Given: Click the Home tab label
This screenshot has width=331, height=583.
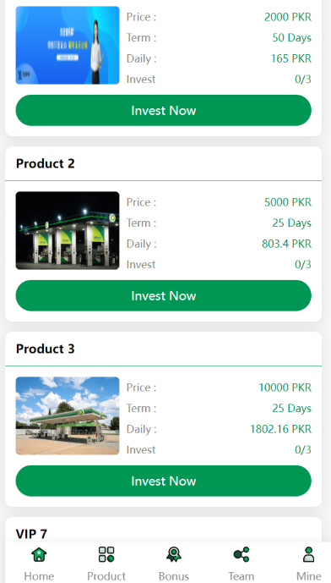Looking at the screenshot, I should tap(39, 576).
